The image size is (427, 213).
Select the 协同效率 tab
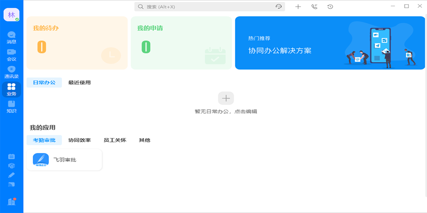[79, 140]
